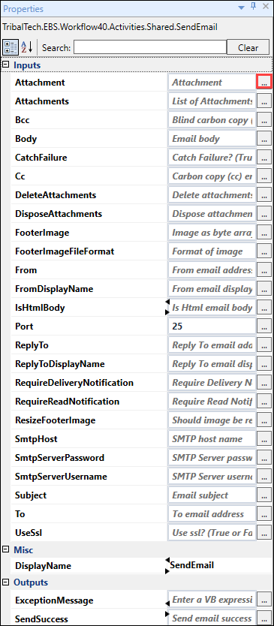
Task: Focus the property Search text box
Action: click(150, 47)
